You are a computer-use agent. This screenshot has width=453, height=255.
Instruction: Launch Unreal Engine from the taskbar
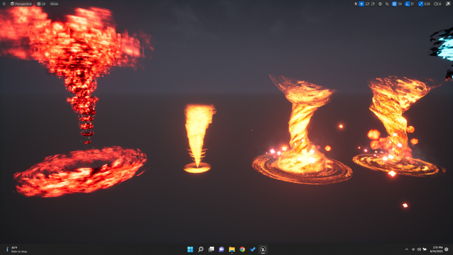click(x=263, y=249)
